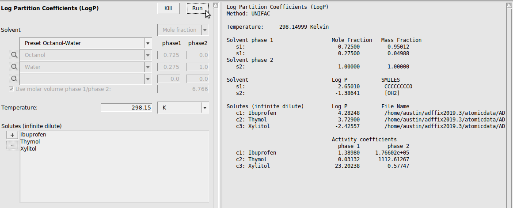513x208 pixels.
Task: Open the temperature unit K dropdown
Action: [205, 108]
